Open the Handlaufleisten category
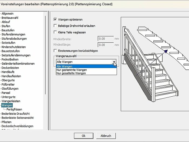 coord(11,76)
